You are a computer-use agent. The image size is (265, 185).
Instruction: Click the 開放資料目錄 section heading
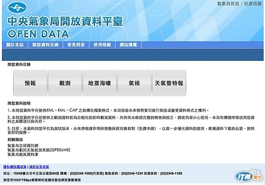(19, 64)
